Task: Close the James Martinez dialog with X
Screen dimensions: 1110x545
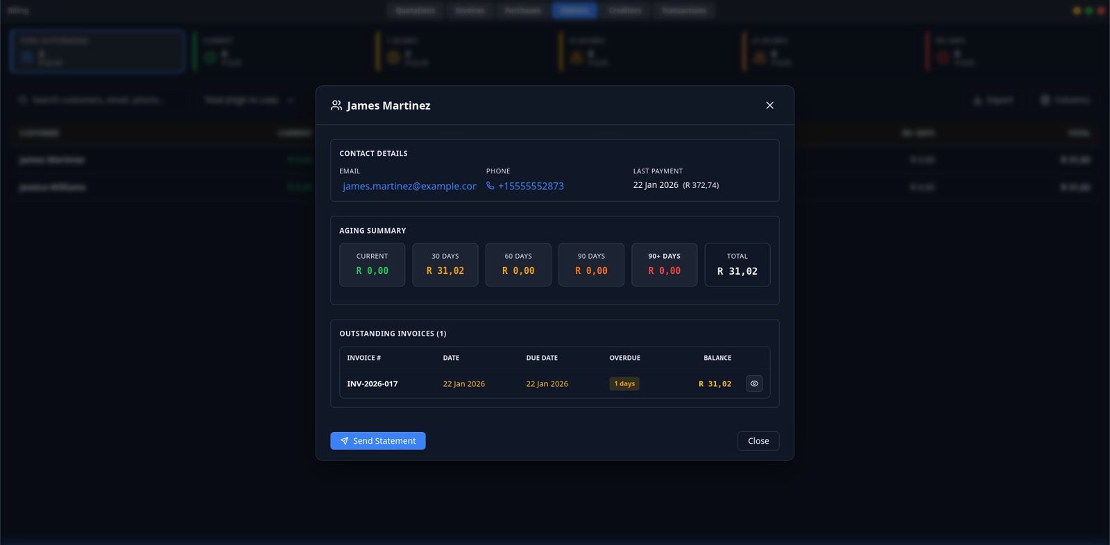Action: pos(769,105)
